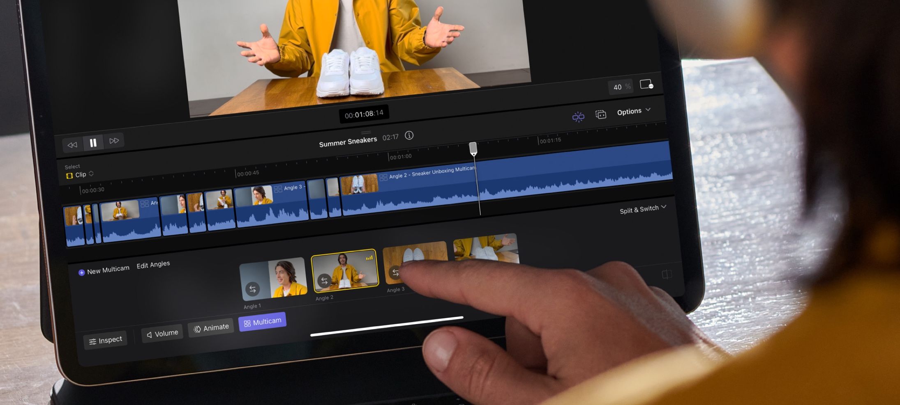
Task: Open the 40% viewer zoom control
Action: pyautogui.click(x=621, y=87)
